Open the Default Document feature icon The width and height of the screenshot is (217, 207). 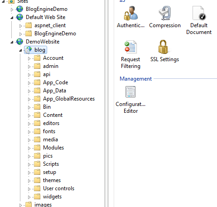point(199,13)
